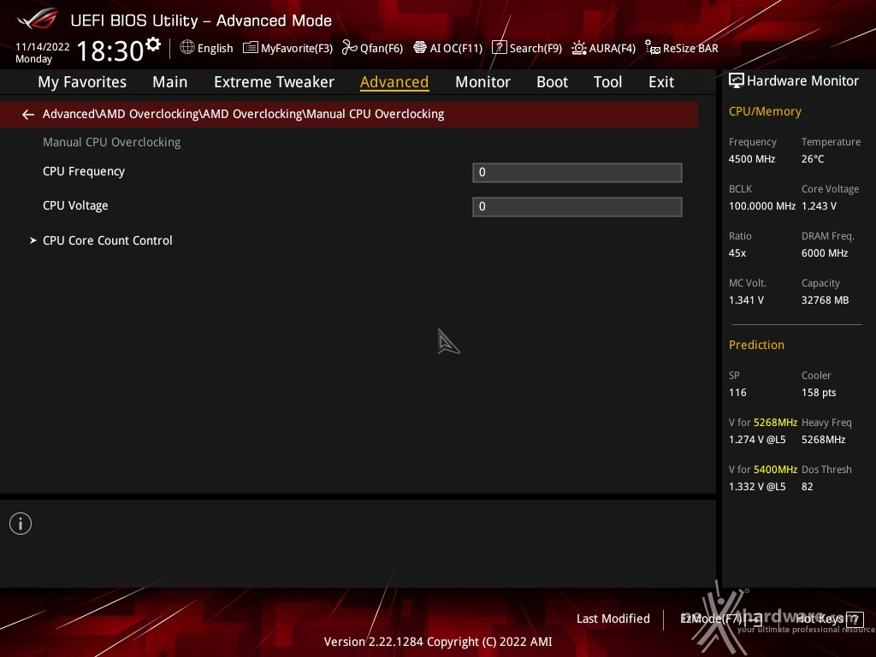Click the 11/14/2022 date text
The width and height of the screenshot is (876, 657).
(x=43, y=47)
